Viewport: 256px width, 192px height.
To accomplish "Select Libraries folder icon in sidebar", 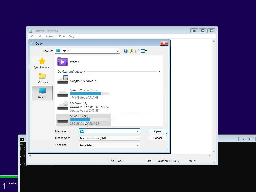I will pos(42,76).
